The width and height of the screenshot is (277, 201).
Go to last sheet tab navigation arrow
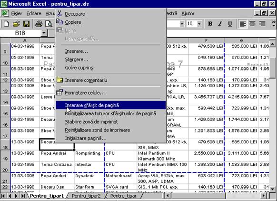[23, 196]
